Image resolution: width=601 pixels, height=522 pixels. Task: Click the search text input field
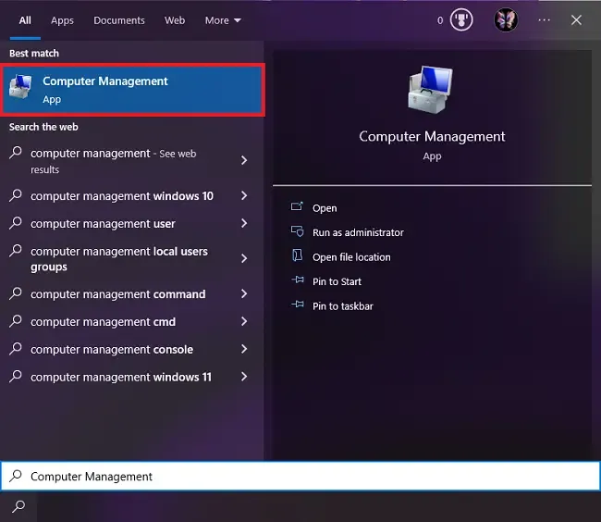300,476
